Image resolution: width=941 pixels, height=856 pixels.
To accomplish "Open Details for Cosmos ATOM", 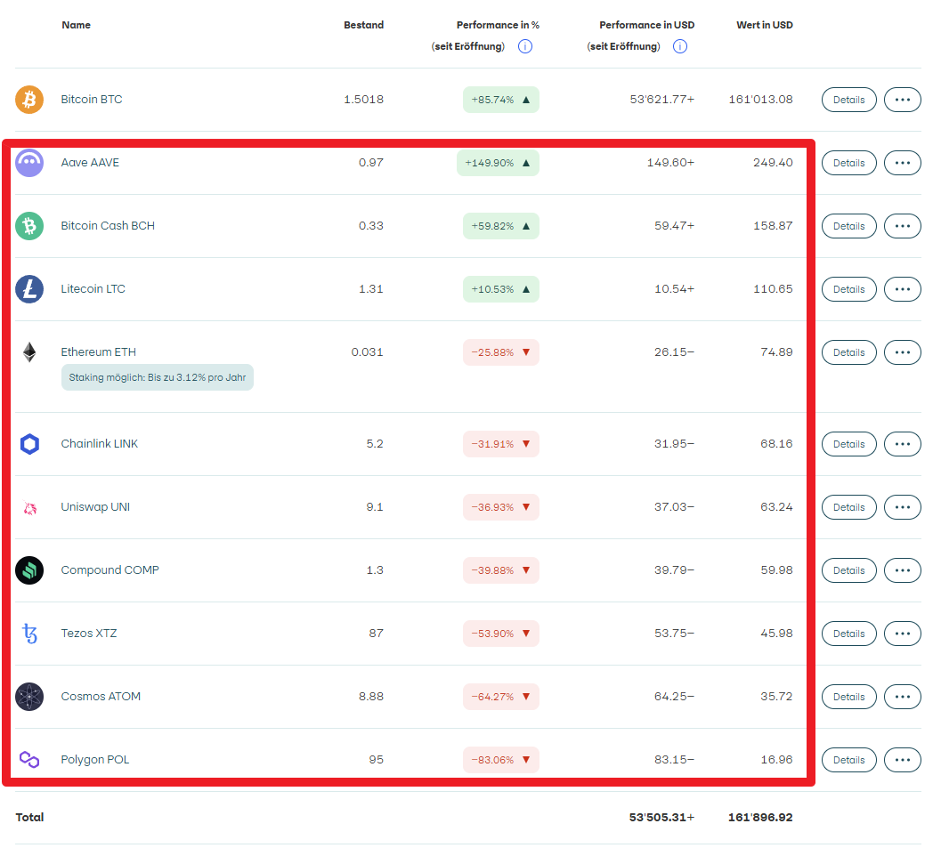I will (x=849, y=697).
